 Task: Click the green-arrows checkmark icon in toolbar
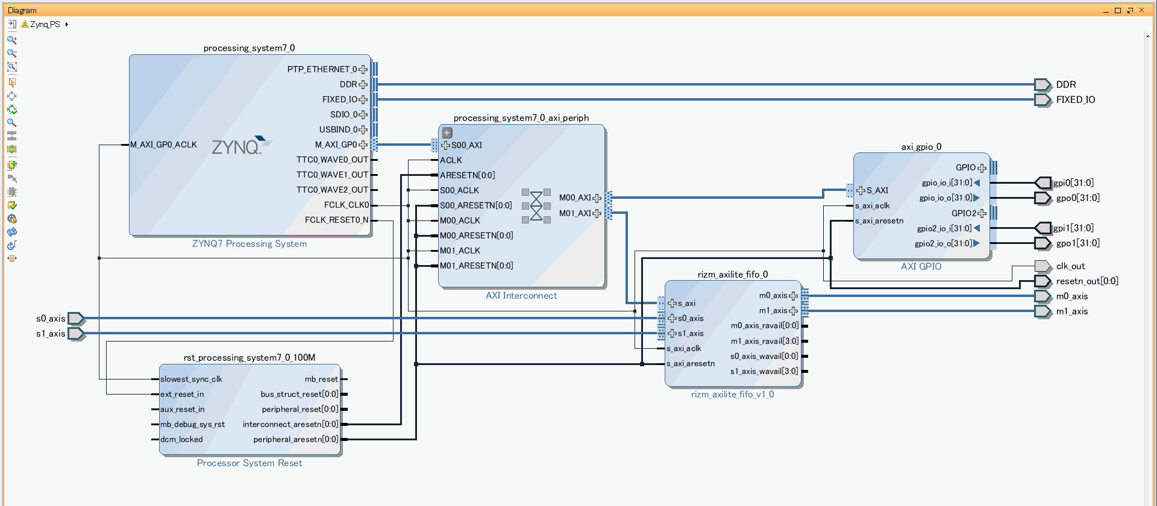[11, 109]
